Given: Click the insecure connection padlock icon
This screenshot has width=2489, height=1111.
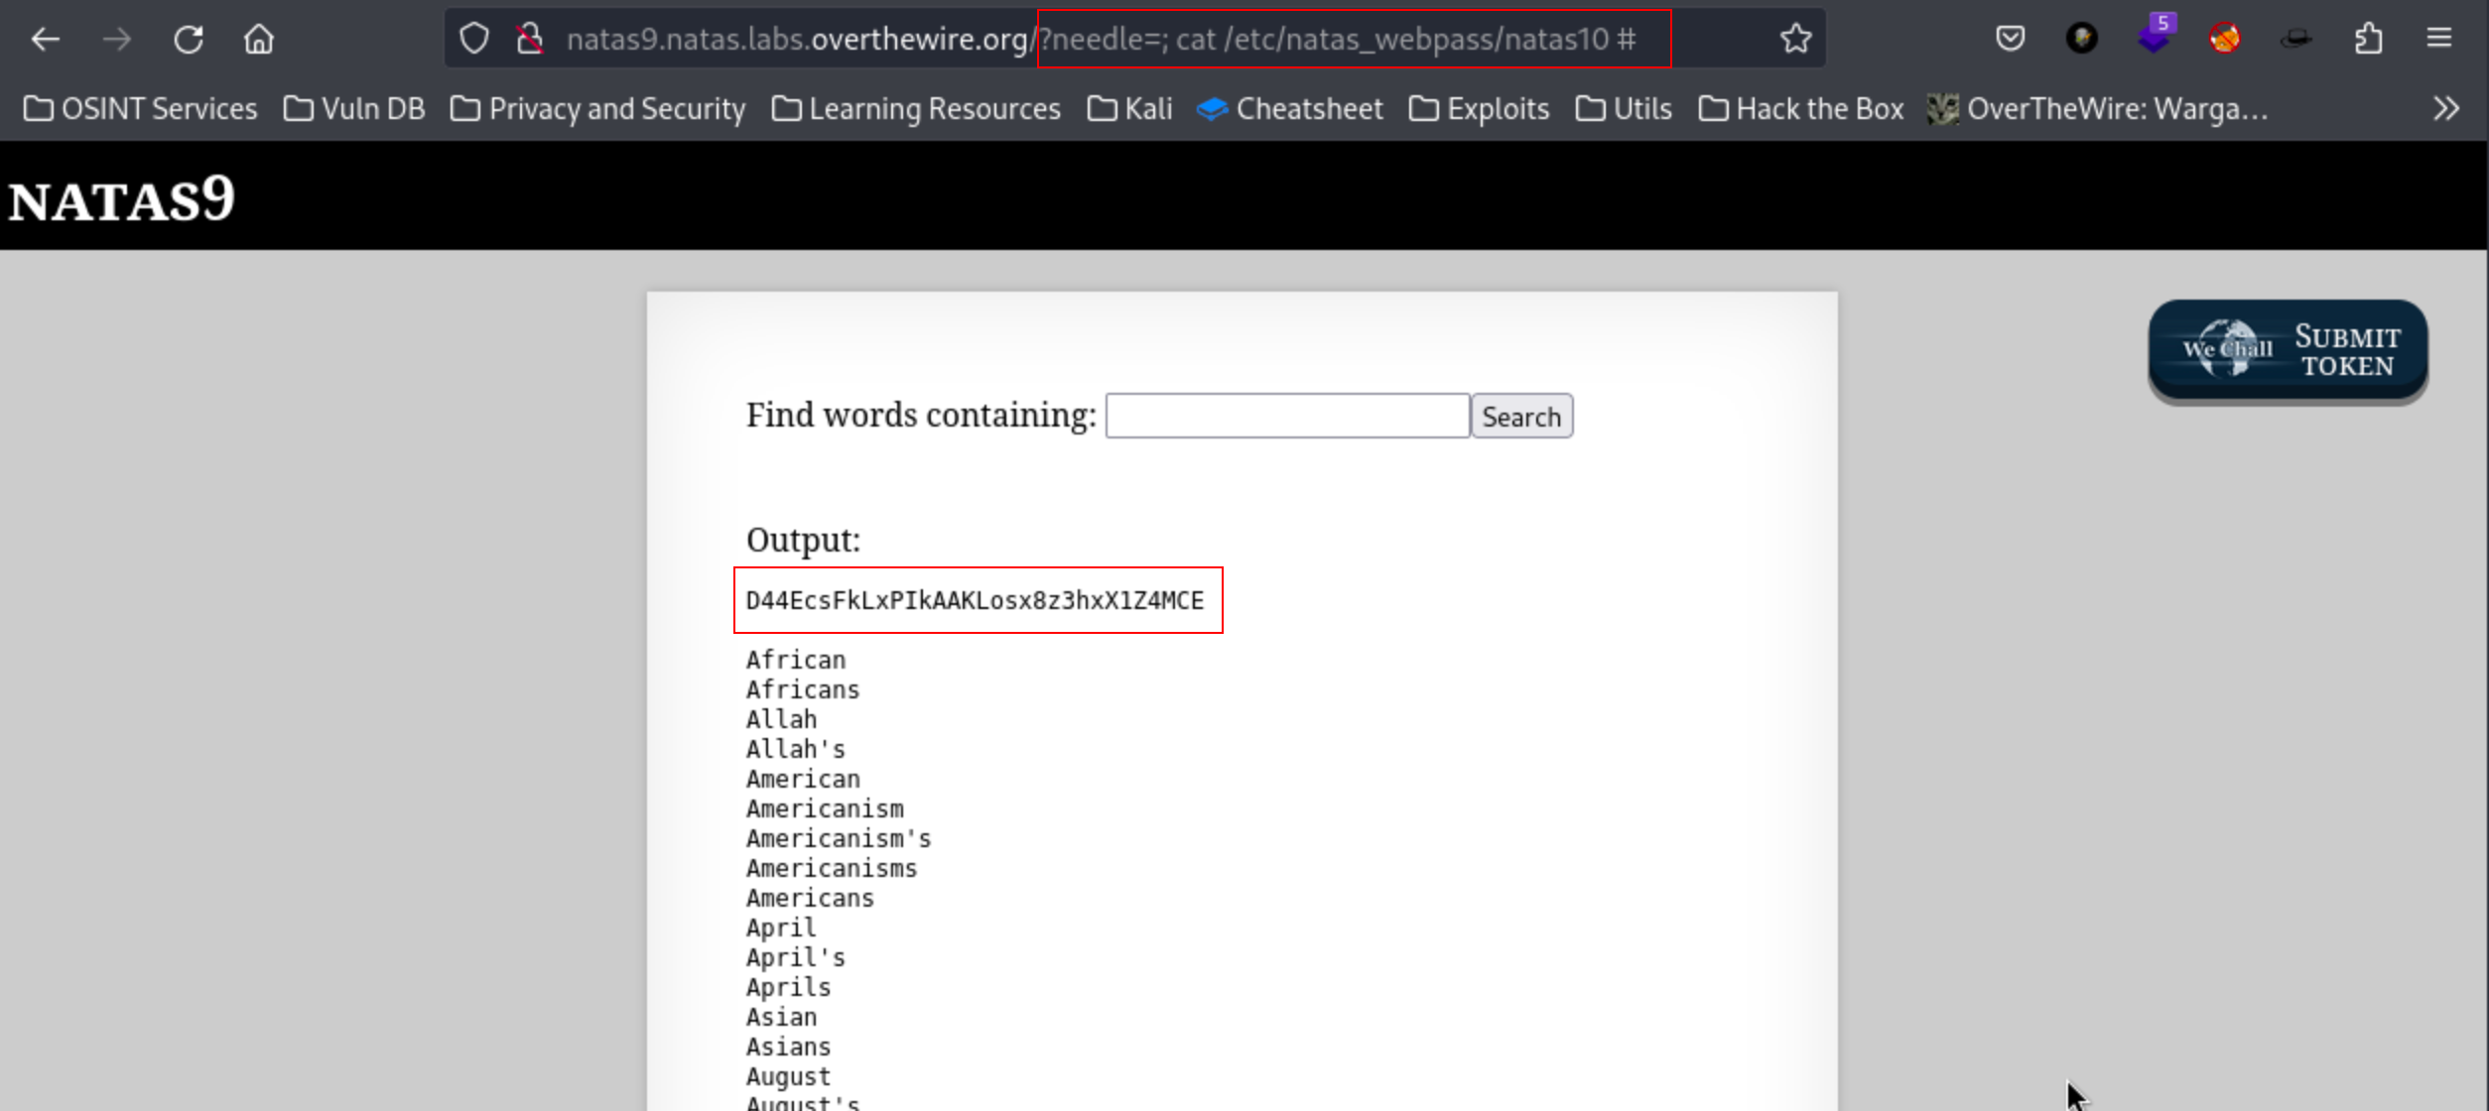Looking at the screenshot, I should 530,39.
